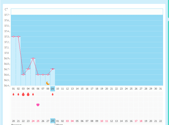Select the last calendar date 22 at bottom right
This screenshot has height=125, width=169.
[160, 121]
